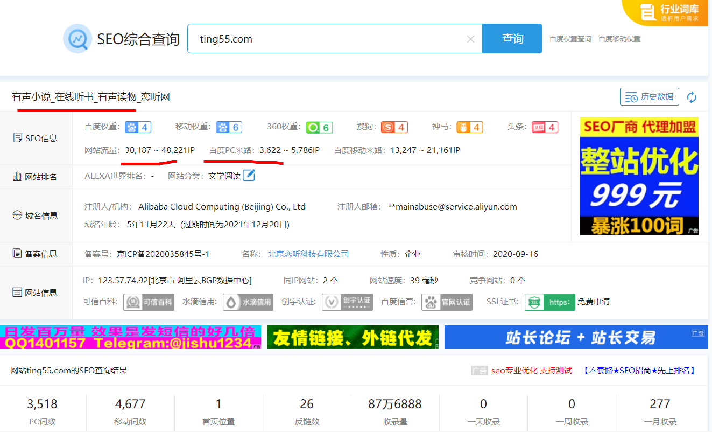This screenshot has width=712, height=432.
Task: Click the 百度PC来路 value 3,622 ~ 5,786IP
Action: (x=290, y=150)
